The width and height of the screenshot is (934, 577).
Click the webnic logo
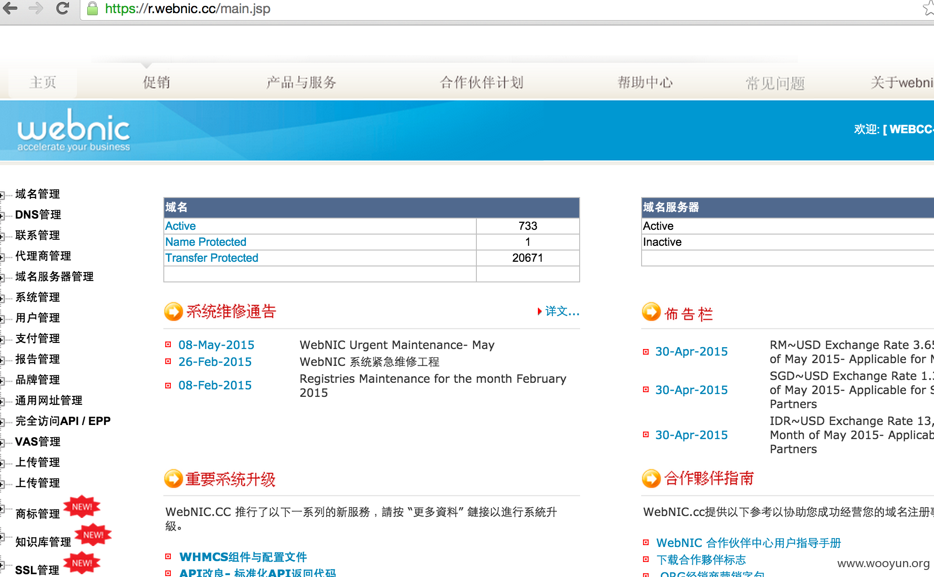point(74,130)
